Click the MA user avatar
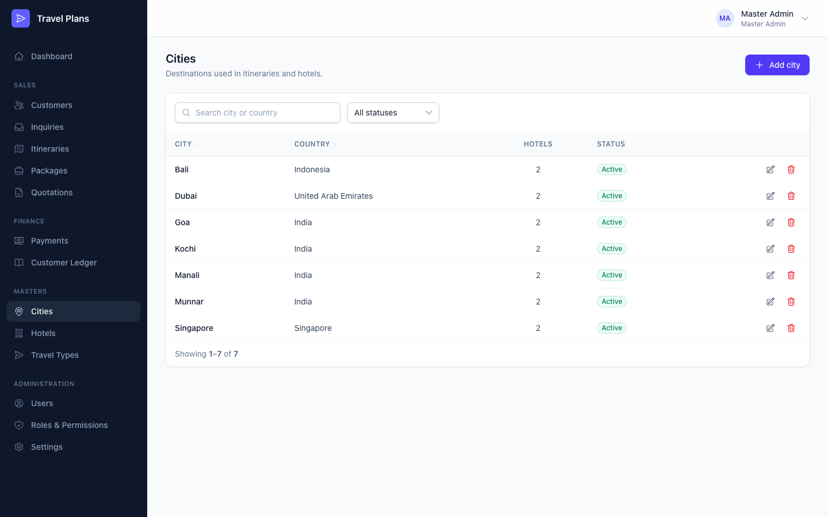The height and width of the screenshot is (517, 828). click(x=725, y=18)
